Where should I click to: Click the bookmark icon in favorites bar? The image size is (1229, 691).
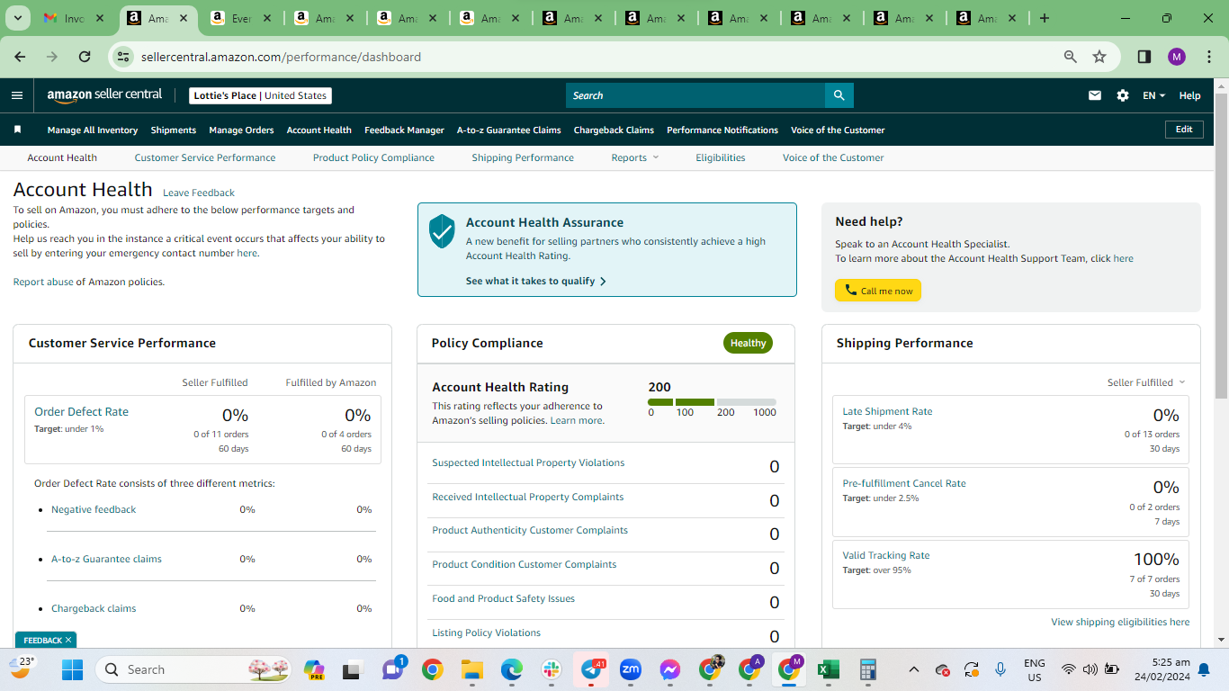[17, 130]
